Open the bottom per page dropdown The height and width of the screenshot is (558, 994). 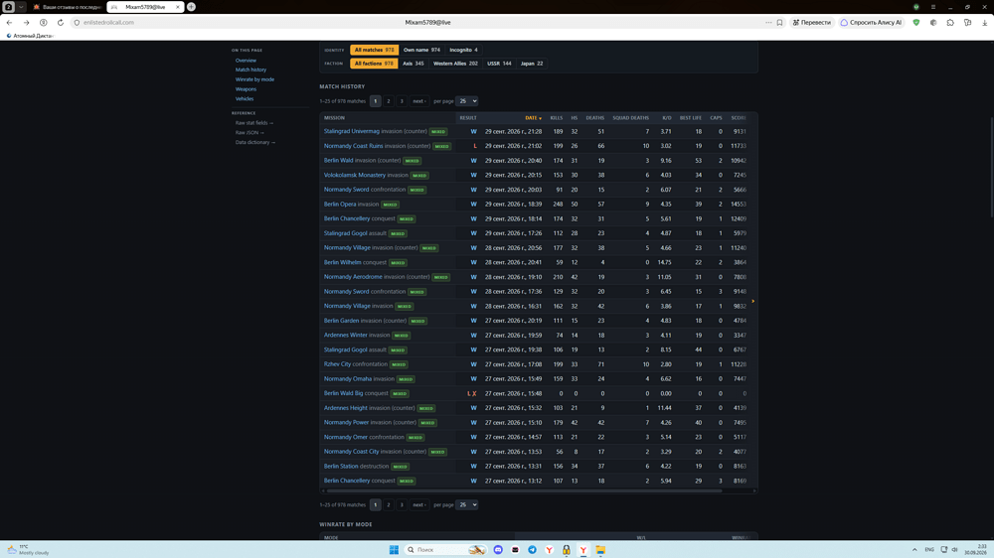(466, 504)
